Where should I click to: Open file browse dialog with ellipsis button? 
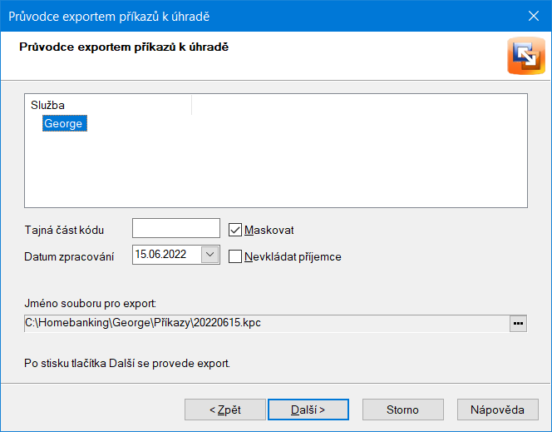[519, 323]
